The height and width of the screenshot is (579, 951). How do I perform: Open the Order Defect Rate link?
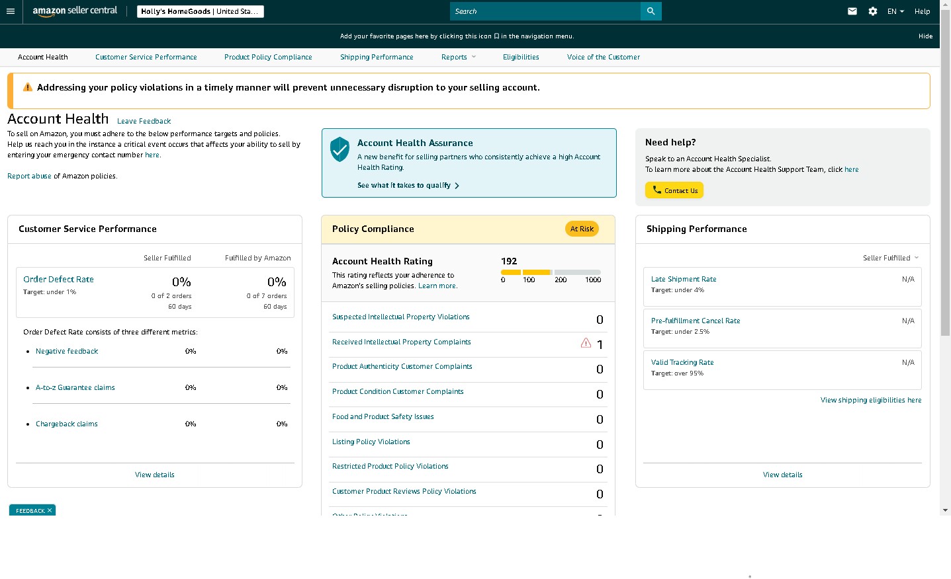pyautogui.click(x=58, y=280)
